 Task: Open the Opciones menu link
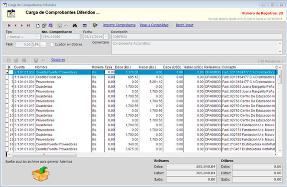(58, 59)
